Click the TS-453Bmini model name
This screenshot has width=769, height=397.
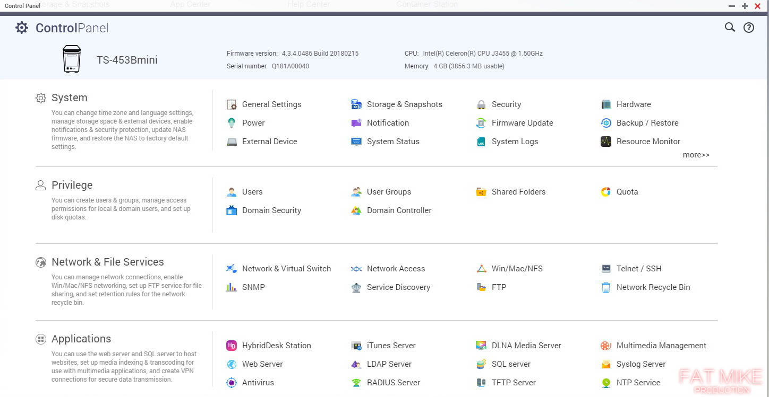click(x=127, y=60)
